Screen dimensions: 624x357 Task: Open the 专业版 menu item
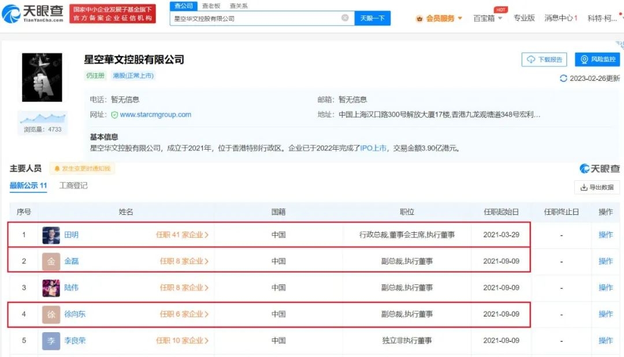(524, 18)
